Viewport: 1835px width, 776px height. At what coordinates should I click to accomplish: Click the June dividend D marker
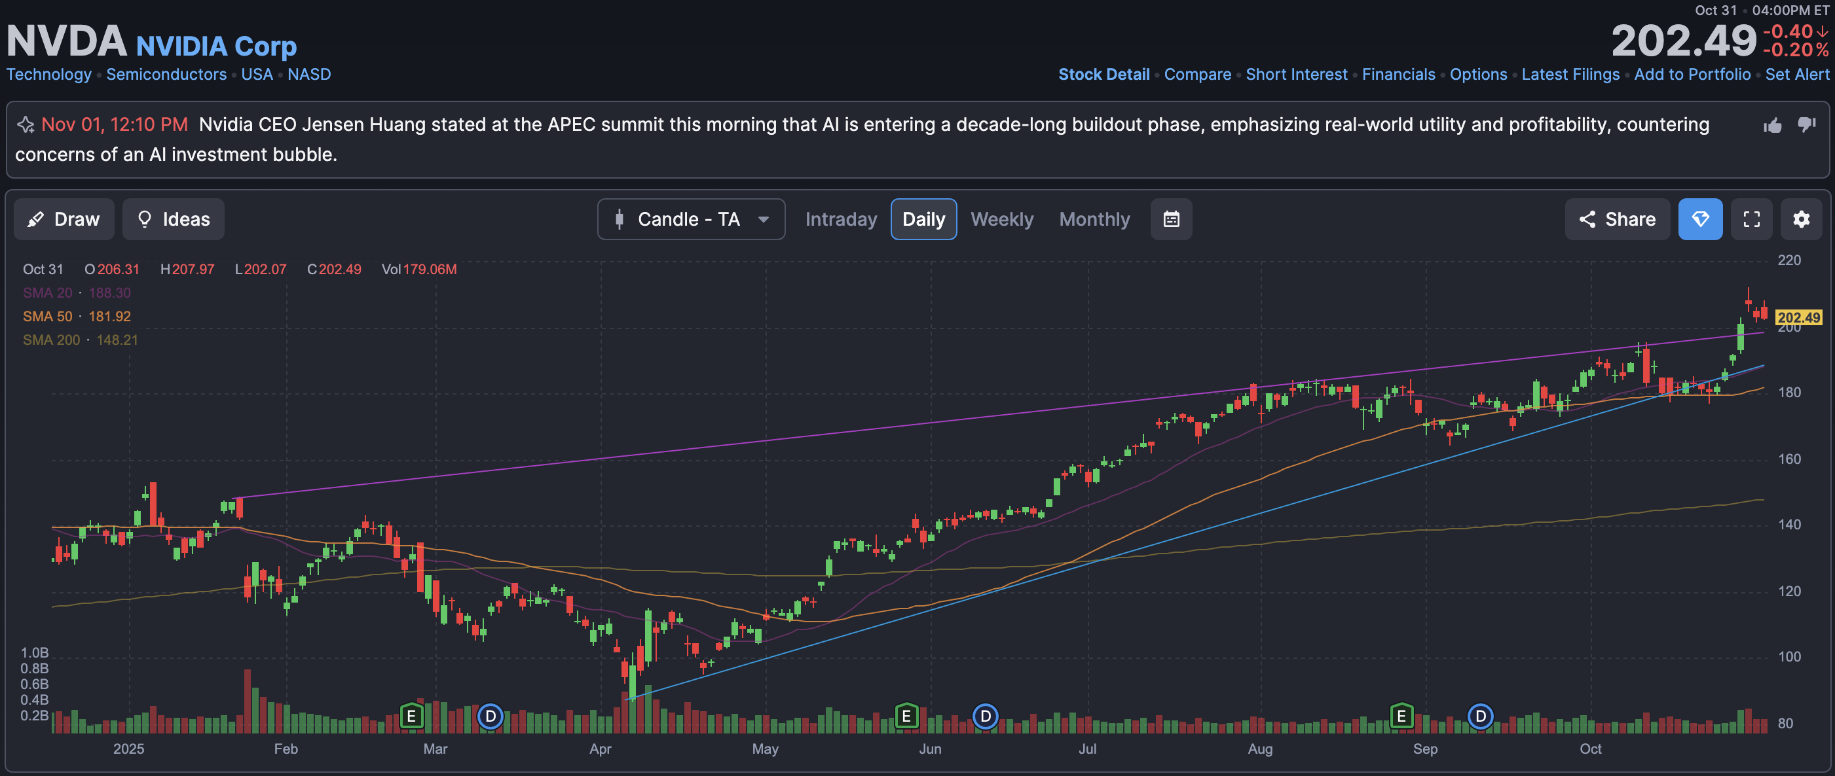pos(985,716)
